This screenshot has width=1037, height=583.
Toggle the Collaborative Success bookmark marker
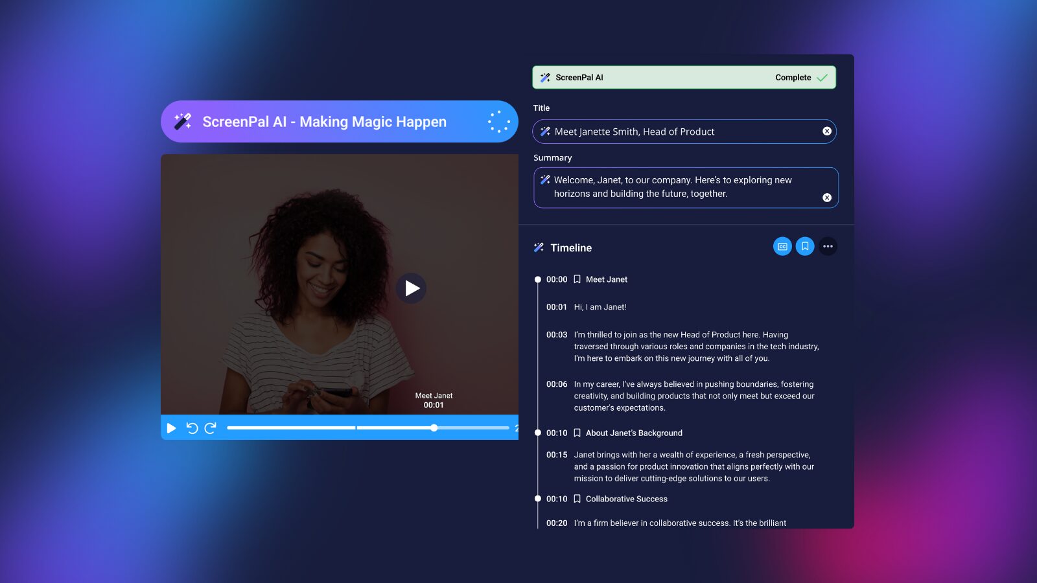pos(538,499)
